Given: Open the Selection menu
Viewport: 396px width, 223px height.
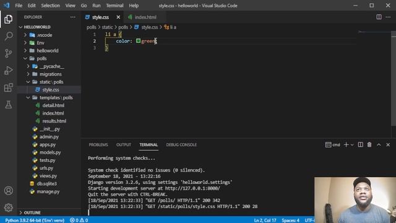Looking at the screenshot, I should [50, 6].
